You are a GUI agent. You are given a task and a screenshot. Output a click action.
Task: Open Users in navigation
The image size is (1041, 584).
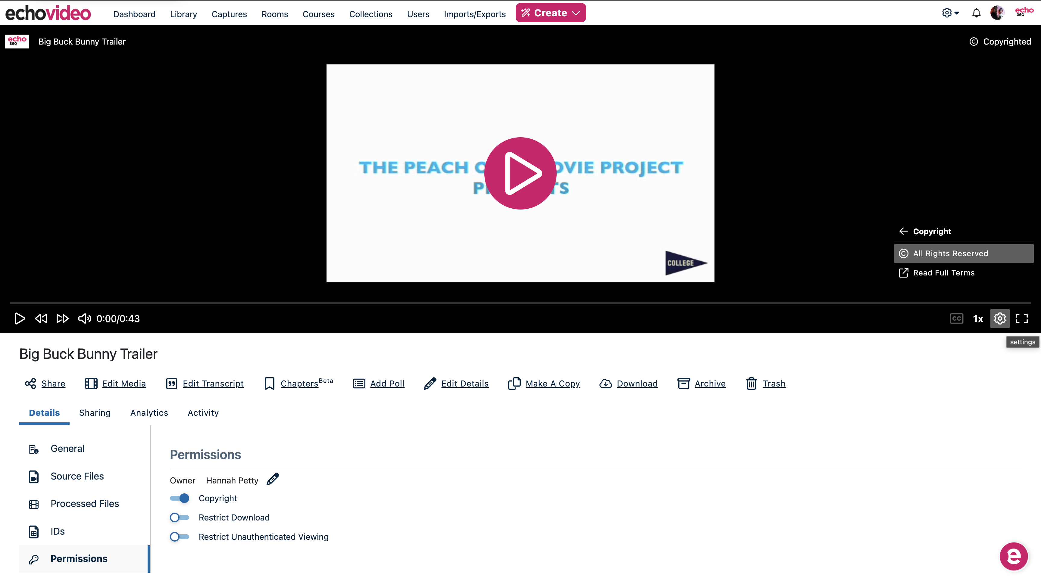click(x=418, y=14)
